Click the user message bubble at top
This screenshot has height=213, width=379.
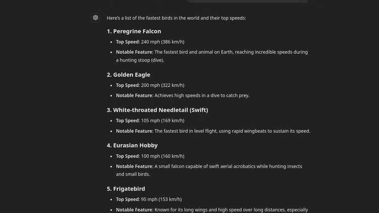click(x=247, y=2)
